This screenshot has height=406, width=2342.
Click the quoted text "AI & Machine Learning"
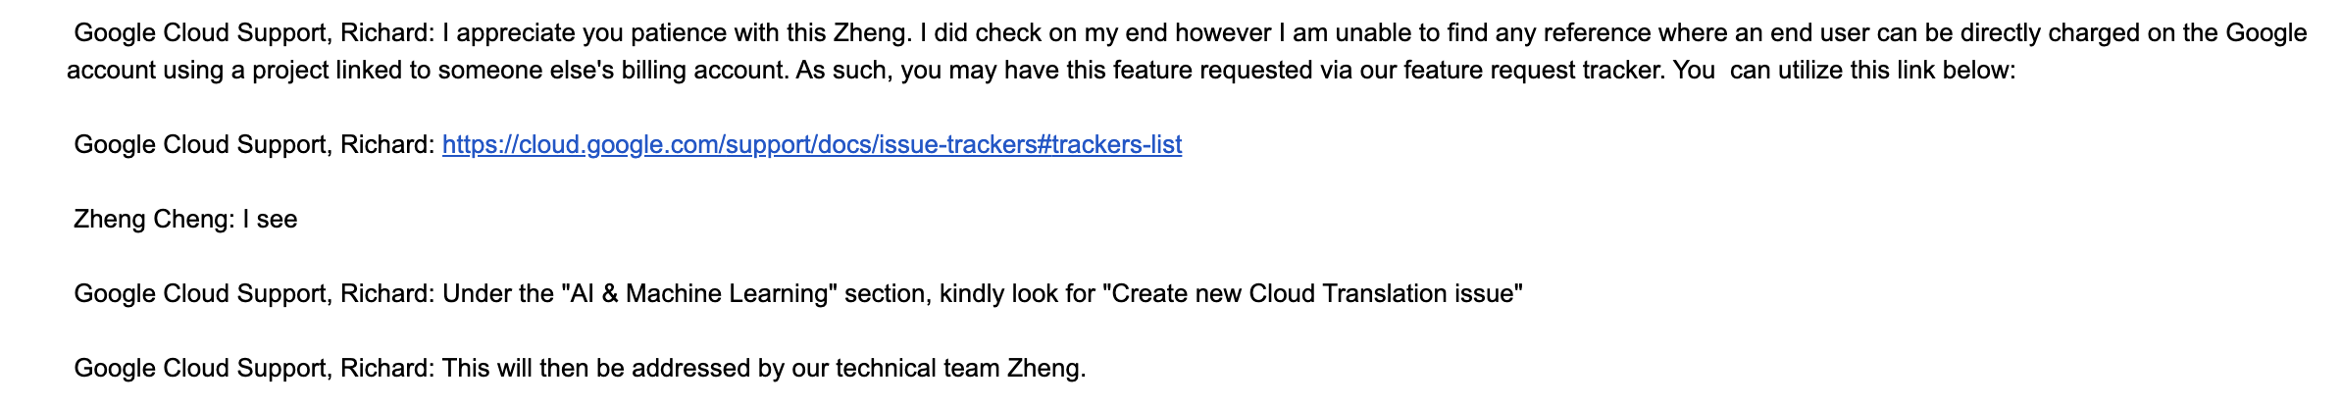(x=697, y=294)
